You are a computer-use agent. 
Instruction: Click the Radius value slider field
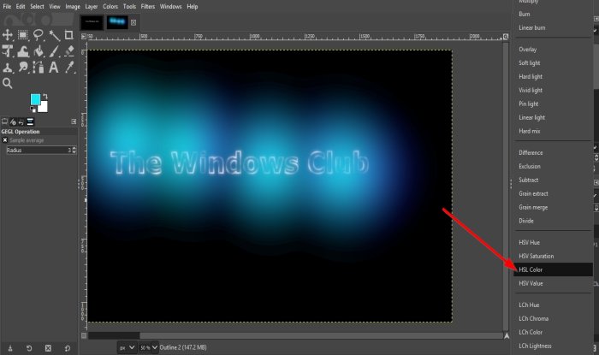[x=41, y=151]
